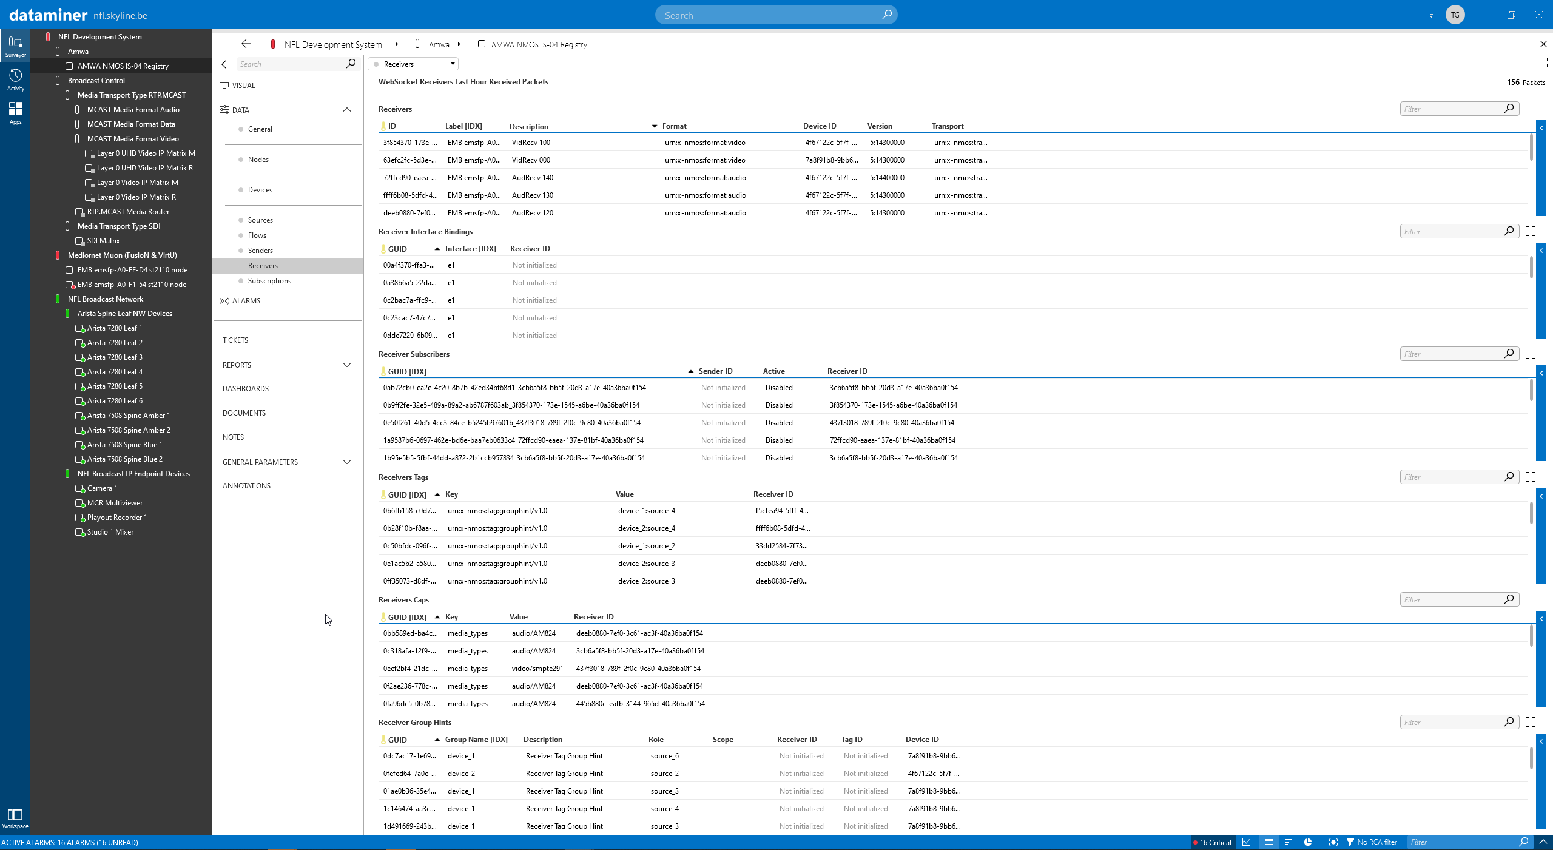
Task: Click the alarm focus icon in alarm bar
Action: pos(1333,842)
